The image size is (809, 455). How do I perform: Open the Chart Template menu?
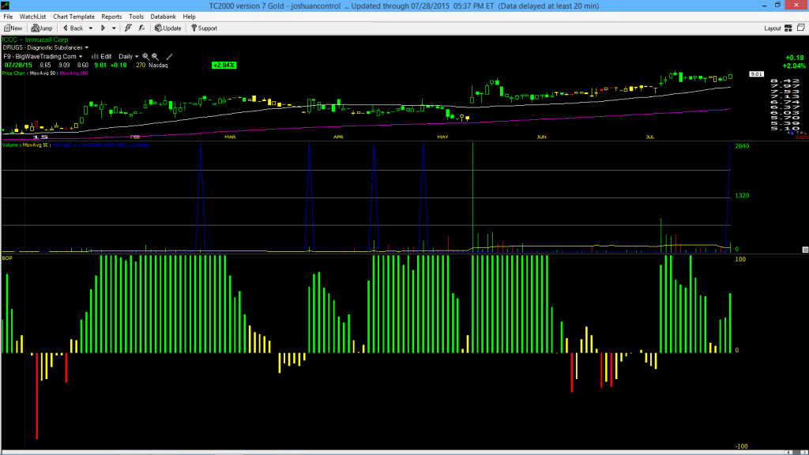pos(73,17)
